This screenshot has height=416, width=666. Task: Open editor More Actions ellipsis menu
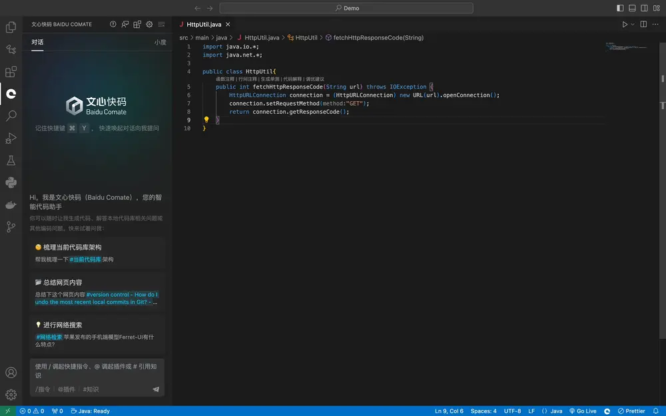point(655,25)
